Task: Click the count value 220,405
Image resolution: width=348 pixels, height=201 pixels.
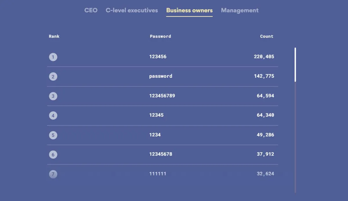Action: (264, 57)
